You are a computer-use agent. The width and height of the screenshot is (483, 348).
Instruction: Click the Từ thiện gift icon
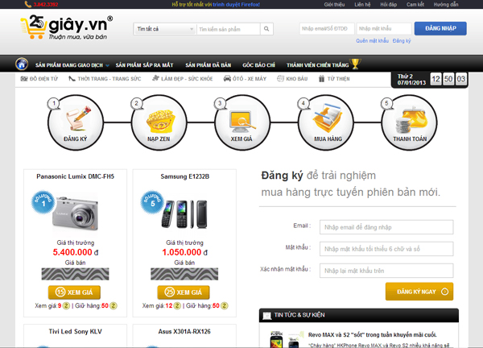coord(321,79)
